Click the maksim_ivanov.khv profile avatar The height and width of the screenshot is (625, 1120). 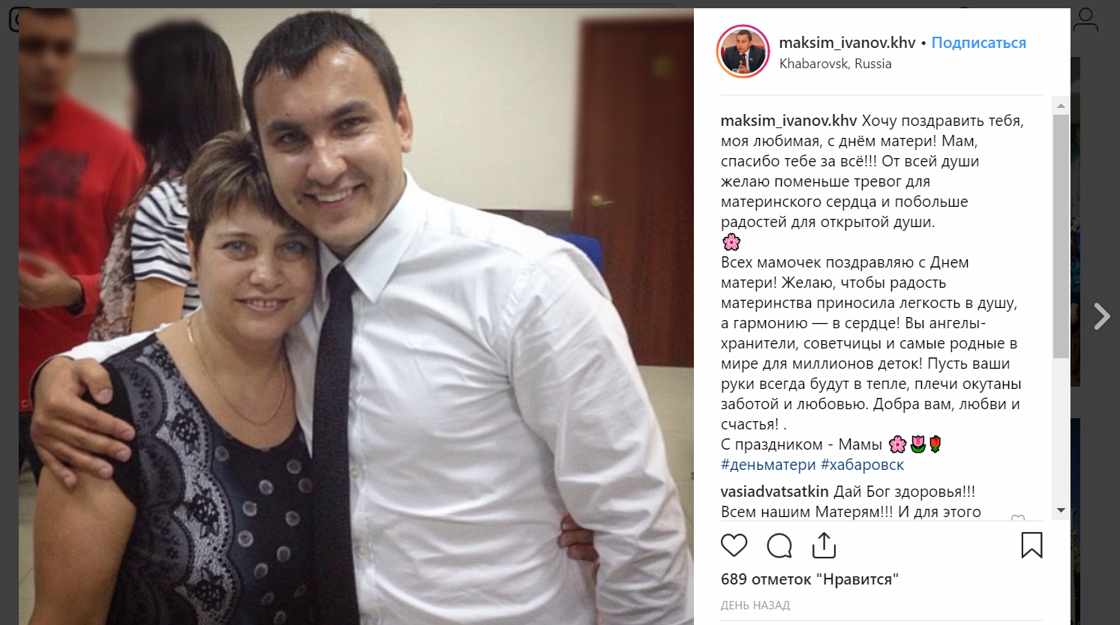(x=743, y=52)
